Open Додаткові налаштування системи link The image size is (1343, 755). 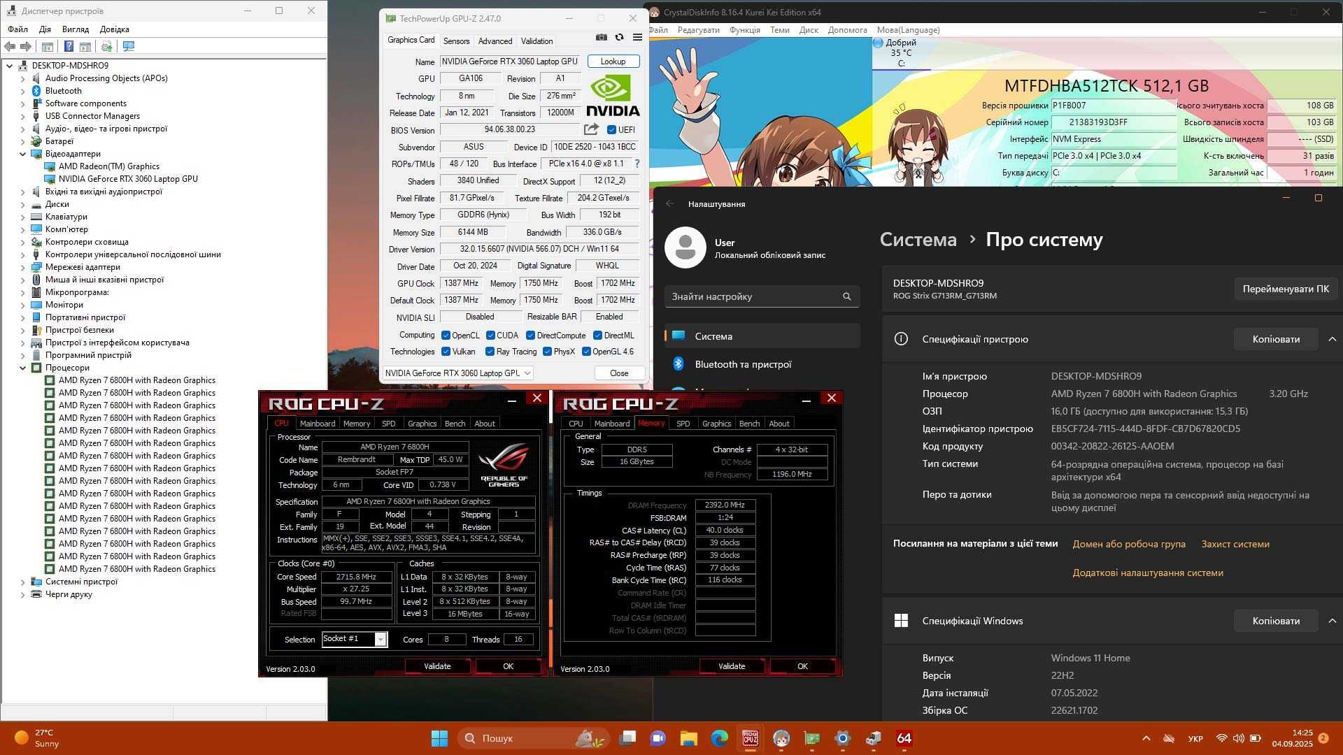pos(1148,573)
